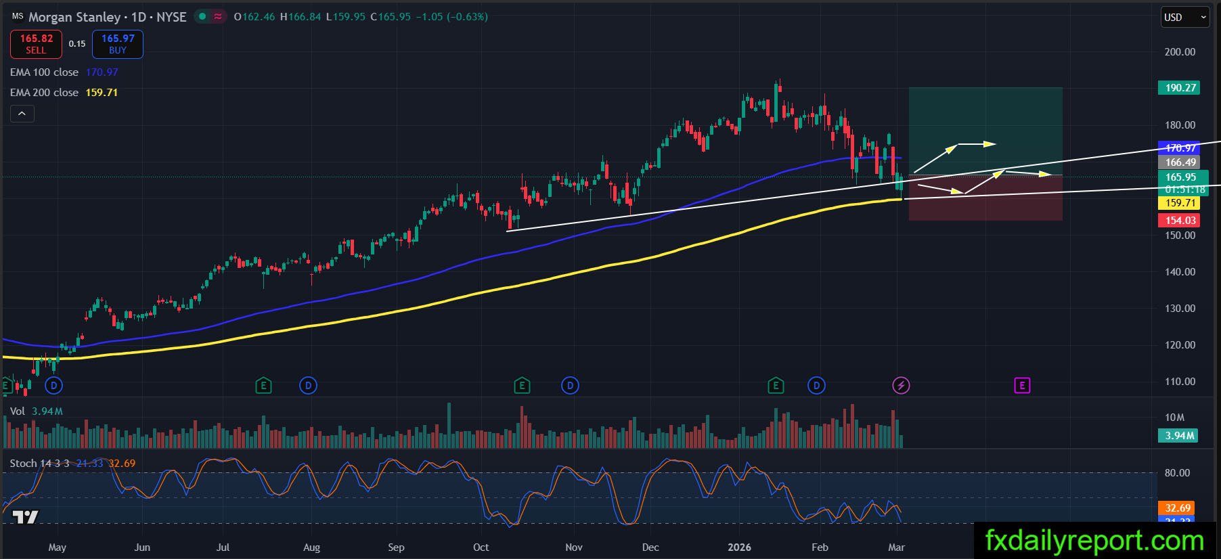Image resolution: width=1221 pixels, height=559 pixels.
Task: Select the red stop-loss zone of long position
Action: pyautogui.click(x=985, y=198)
